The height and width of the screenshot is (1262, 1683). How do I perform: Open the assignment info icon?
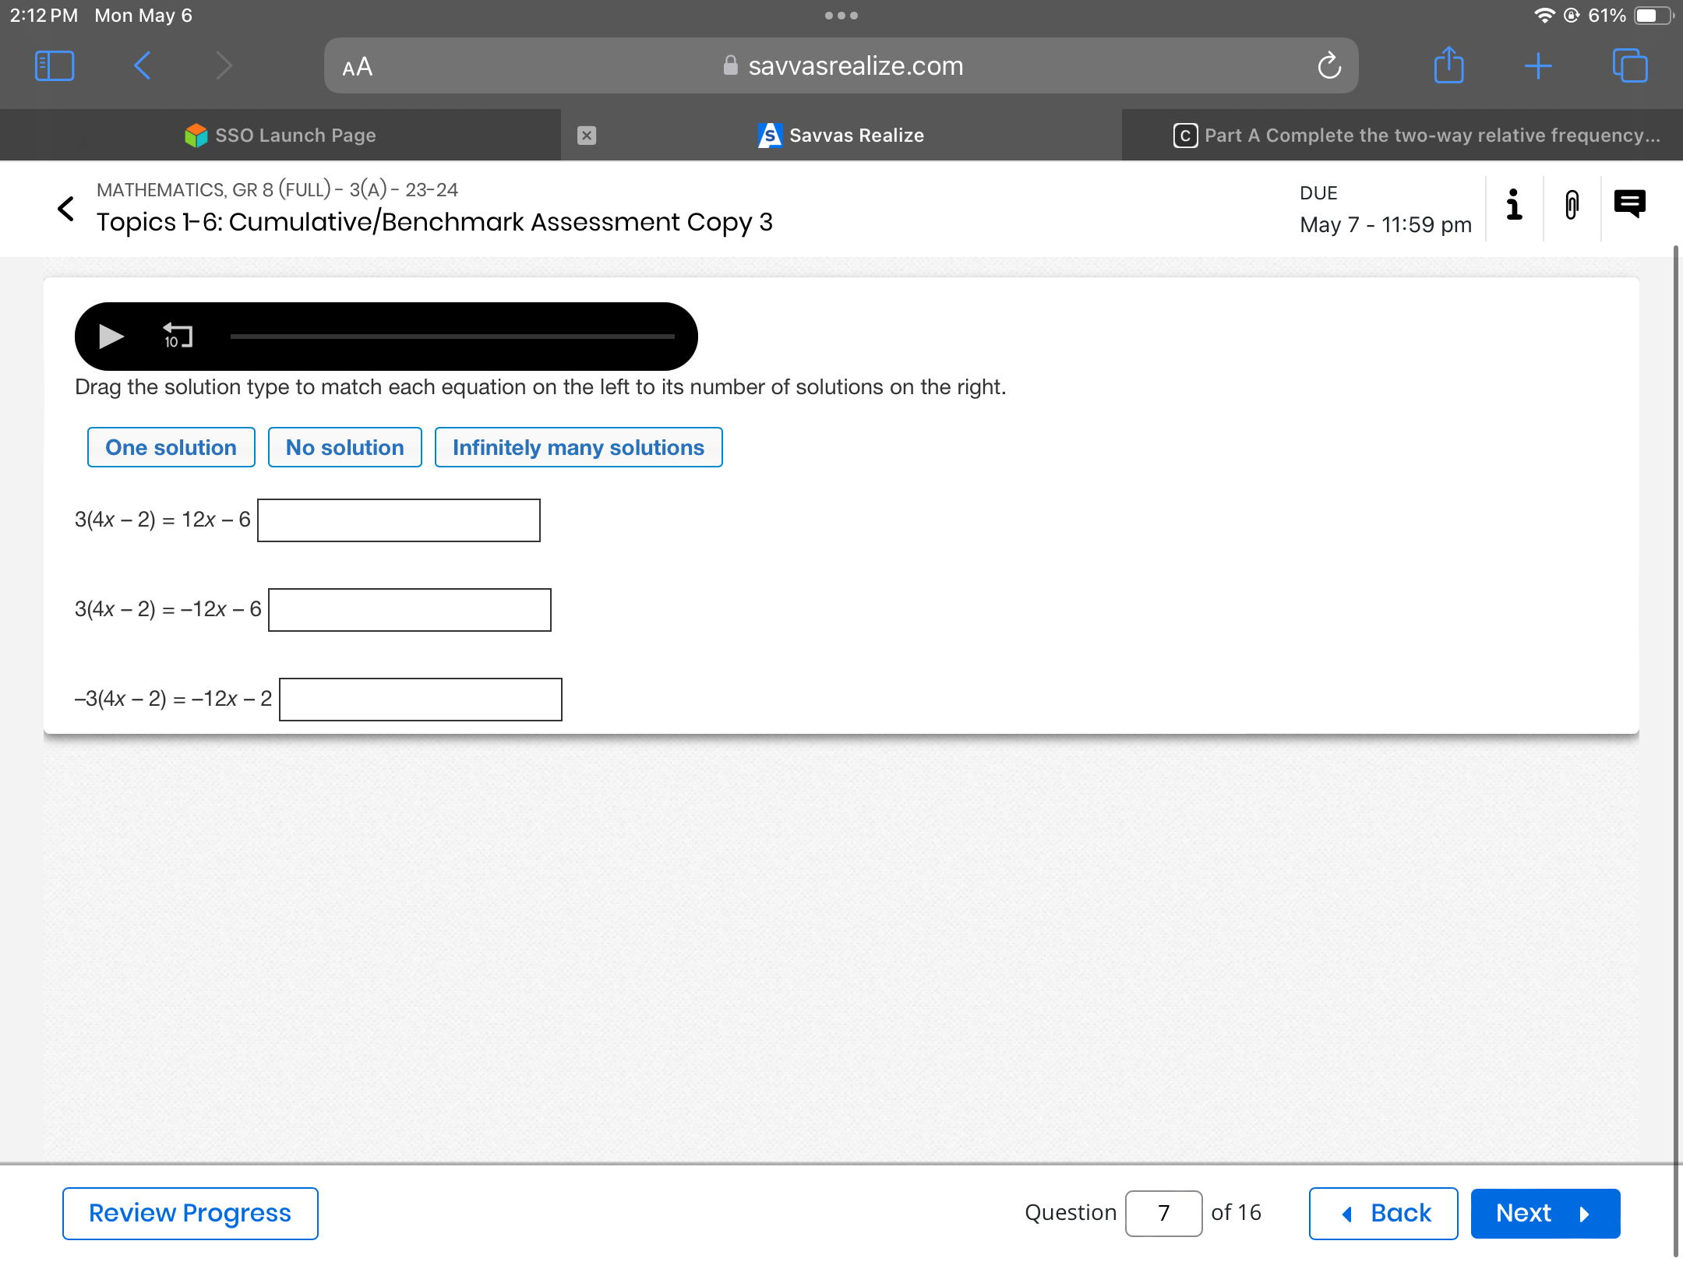[1514, 205]
